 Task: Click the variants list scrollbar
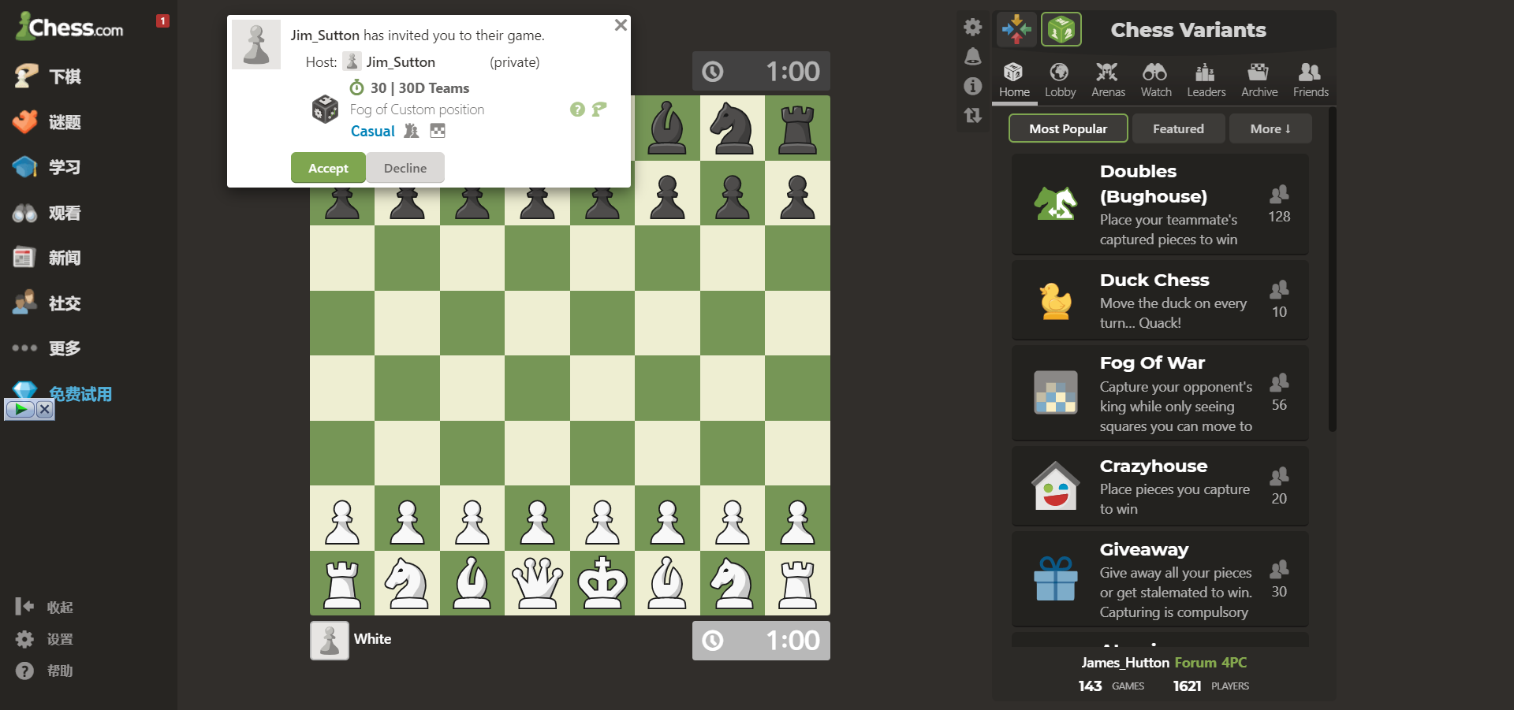(1332, 270)
